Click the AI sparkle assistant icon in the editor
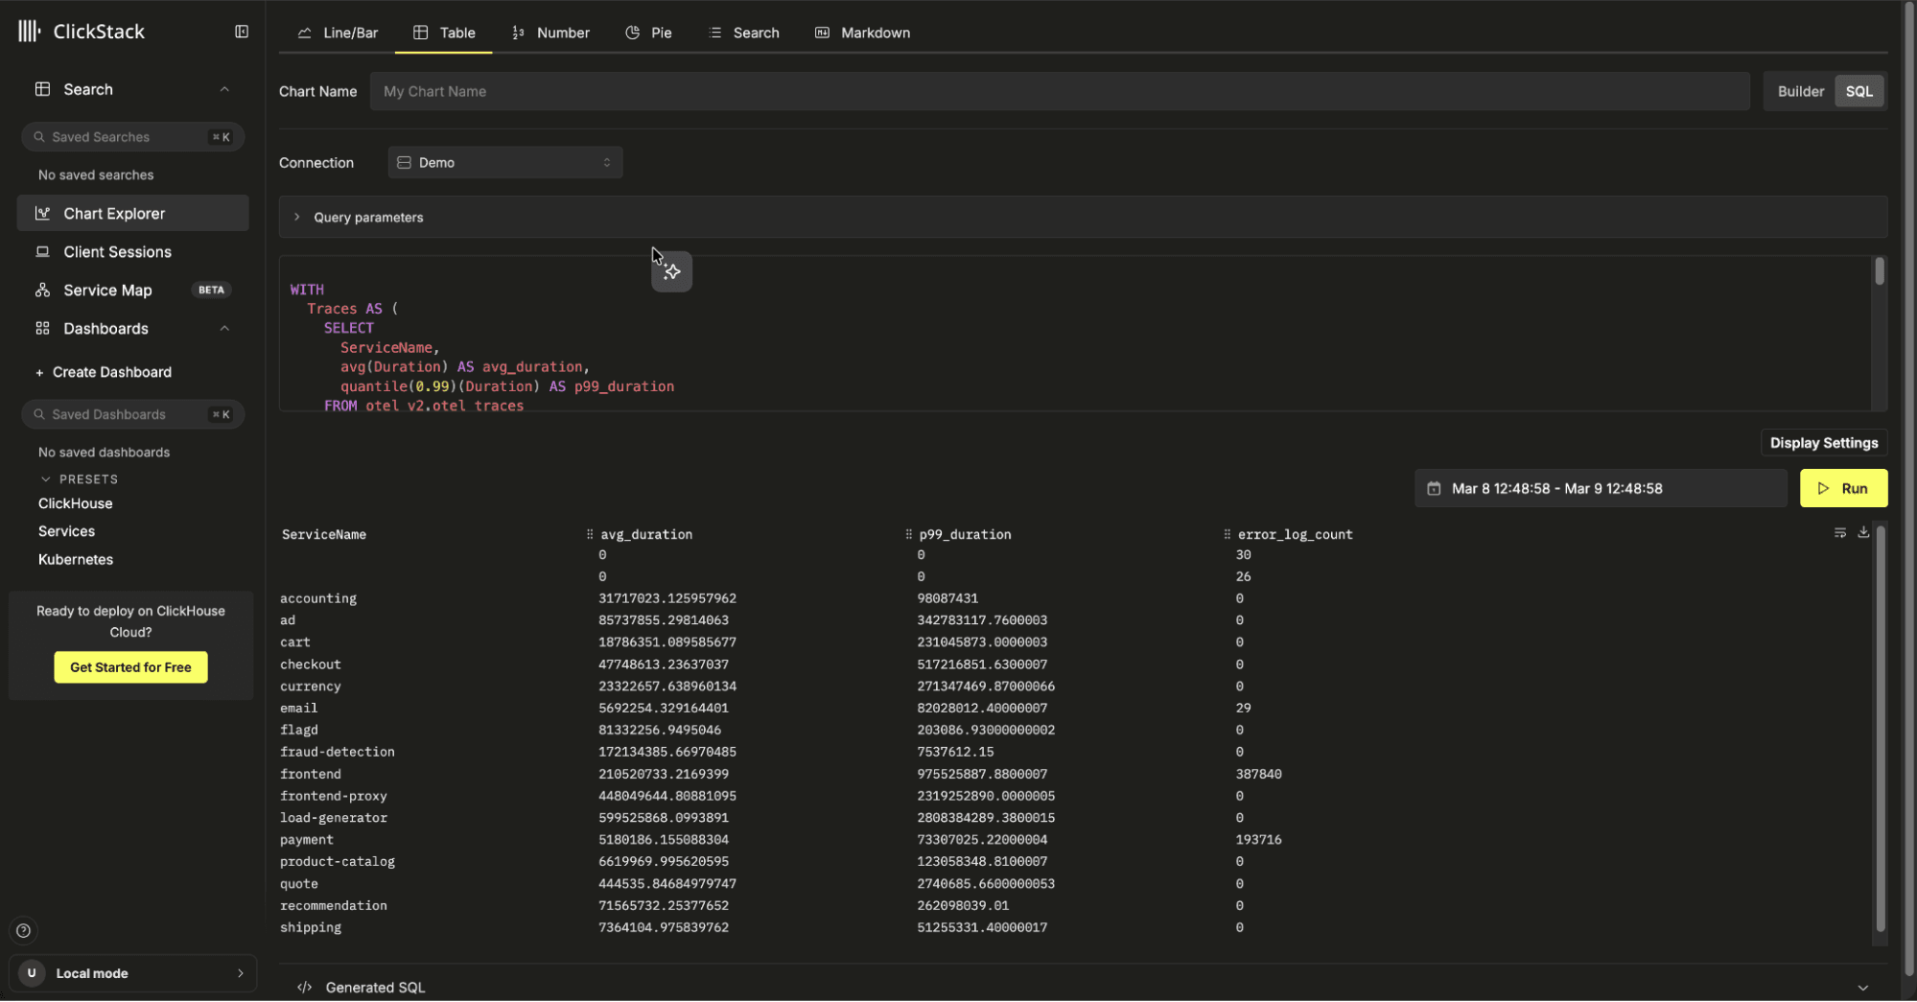1917x1002 pixels. (x=671, y=272)
